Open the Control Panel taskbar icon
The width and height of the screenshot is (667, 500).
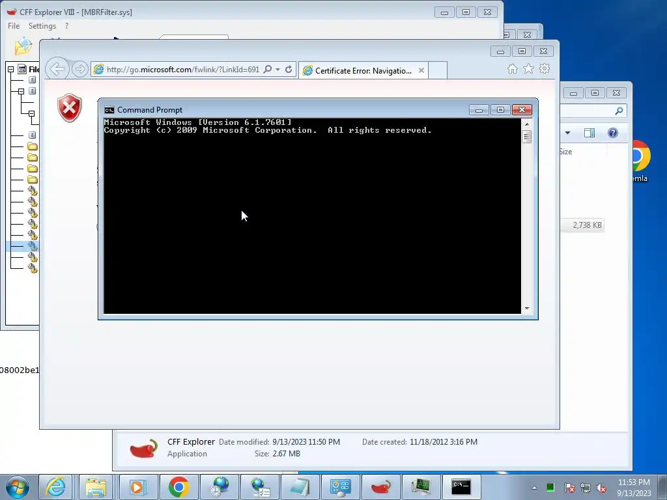point(340,487)
